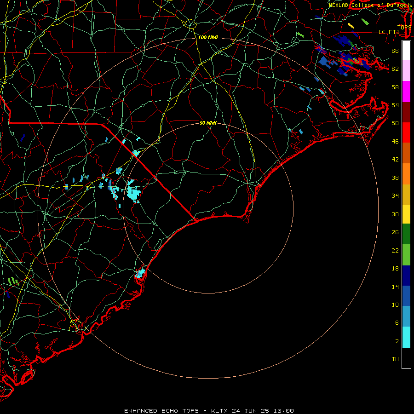Click the legend value "30"

pyautogui.click(x=395, y=214)
